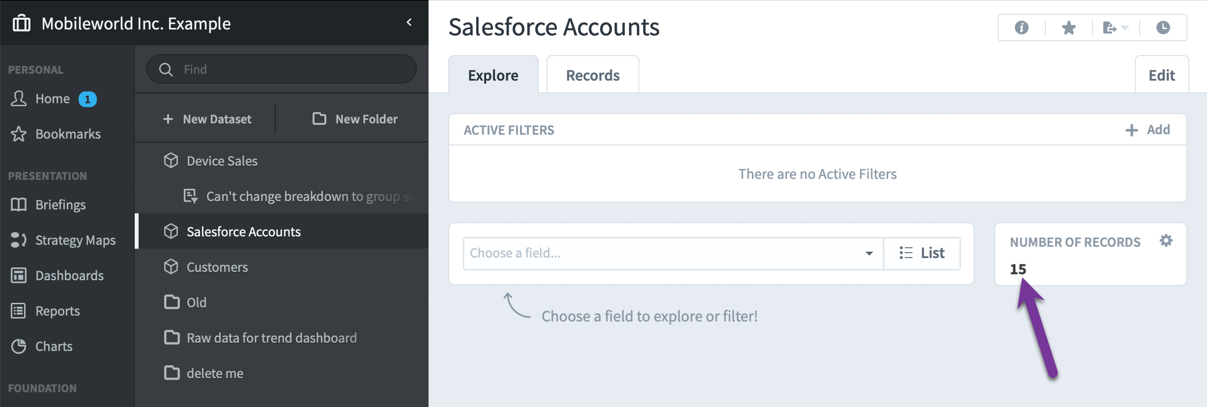The height and width of the screenshot is (407, 1207).
Task: Click the folder icon beside New Folder
Action: (x=319, y=118)
